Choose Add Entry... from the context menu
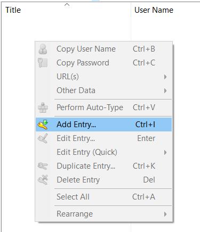The image size is (200, 232). 104,125
